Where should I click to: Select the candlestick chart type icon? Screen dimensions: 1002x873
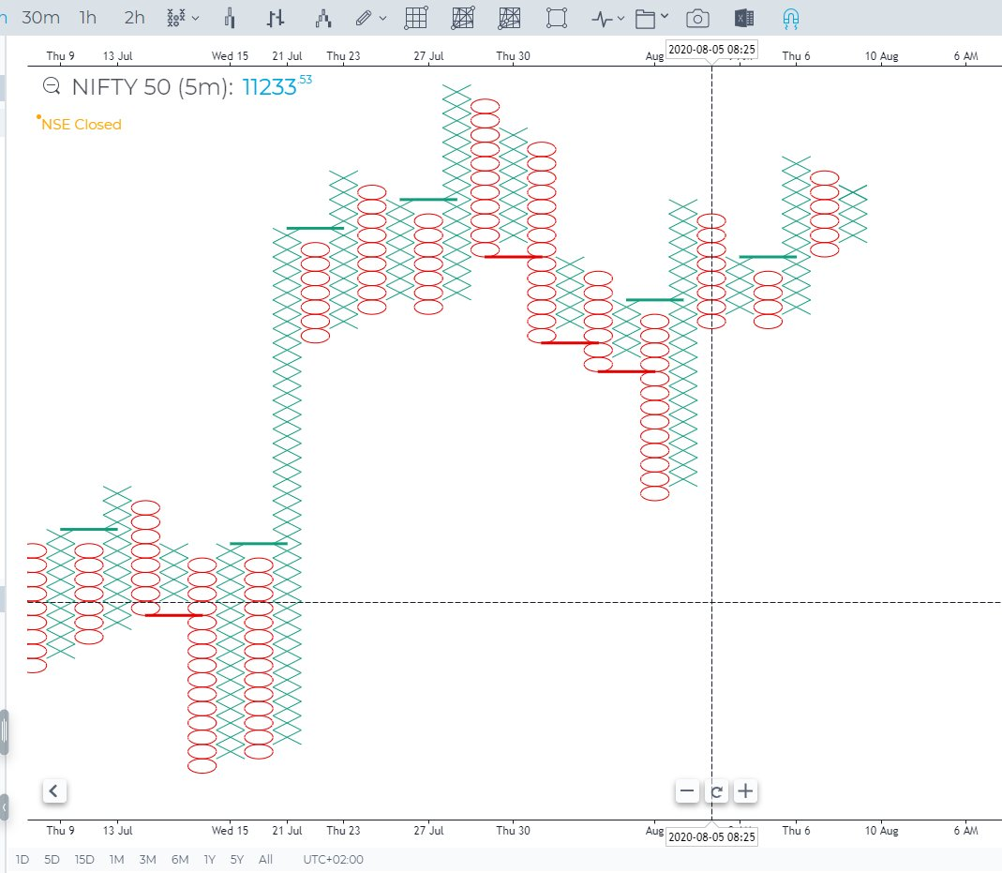pyautogui.click(x=231, y=18)
